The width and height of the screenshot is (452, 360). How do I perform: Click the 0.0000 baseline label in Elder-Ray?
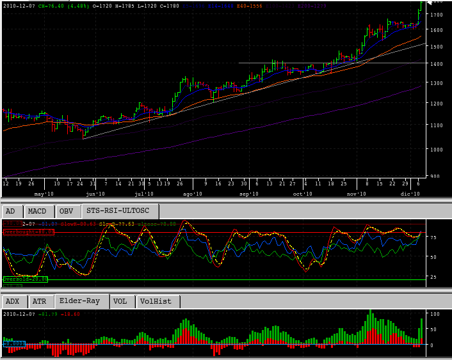[15, 344]
